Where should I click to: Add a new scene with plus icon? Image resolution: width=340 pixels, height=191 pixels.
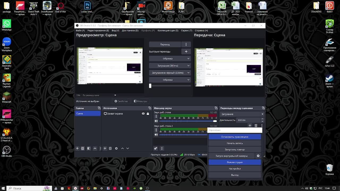click(77, 148)
